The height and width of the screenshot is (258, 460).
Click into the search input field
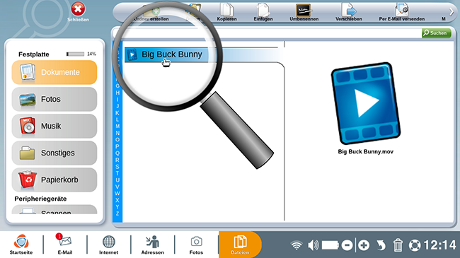tap(268, 33)
